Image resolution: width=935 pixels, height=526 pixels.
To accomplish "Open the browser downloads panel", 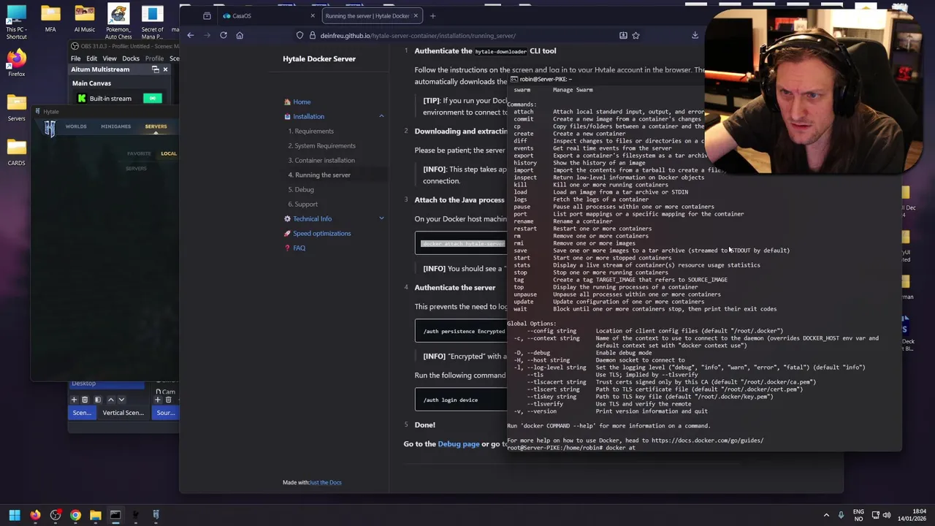I will pyautogui.click(x=695, y=35).
